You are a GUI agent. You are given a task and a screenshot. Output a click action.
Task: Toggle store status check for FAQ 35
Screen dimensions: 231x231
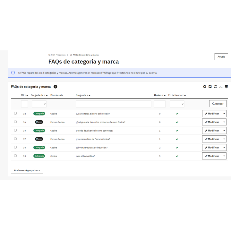[177, 156]
